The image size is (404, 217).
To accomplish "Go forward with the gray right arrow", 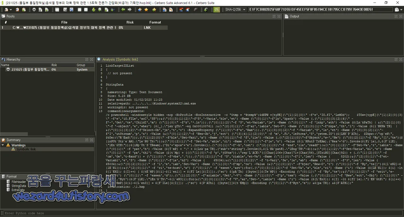I will click(129, 9).
